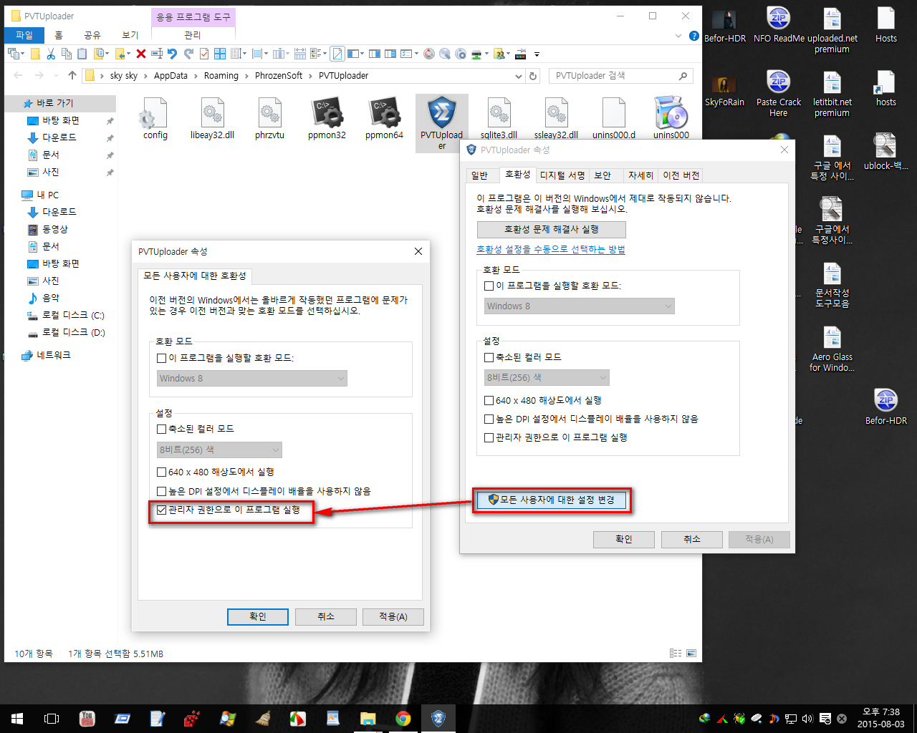The height and width of the screenshot is (733, 917).
Task: Click the blue four-squares icon in the toolbar
Action: tap(220, 54)
